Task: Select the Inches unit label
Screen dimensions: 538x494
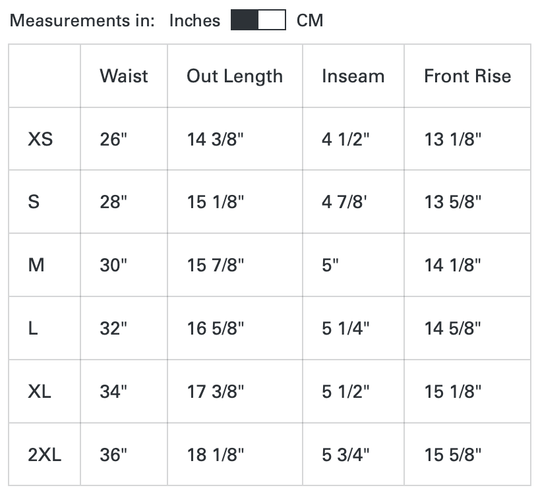Action: click(194, 20)
